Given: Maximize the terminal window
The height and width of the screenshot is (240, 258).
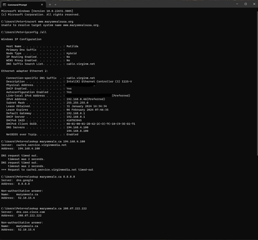Looking at the screenshot, I should click(x=246, y=4).
